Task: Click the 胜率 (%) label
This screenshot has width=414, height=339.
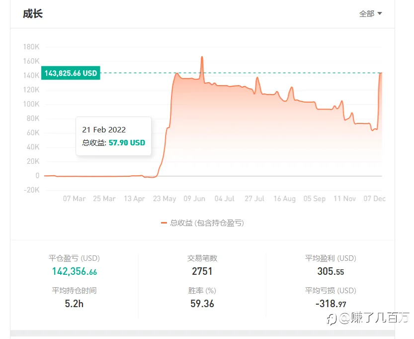Action: click(202, 291)
